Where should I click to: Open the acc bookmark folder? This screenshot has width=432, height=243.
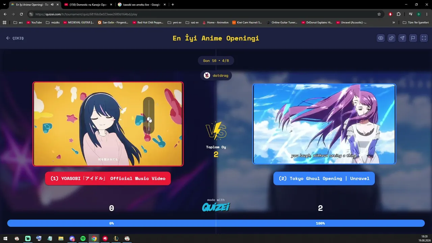[x=18, y=23]
